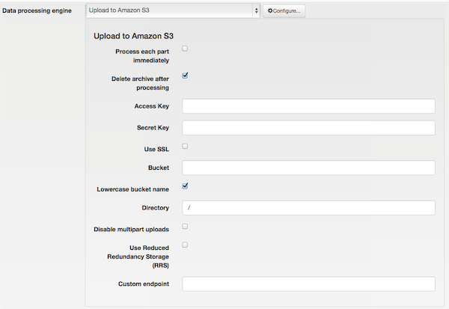Click the Upload to Amazon S3 heading
The height and width of the screenshot is (309, 449).
tap(133, 36)
